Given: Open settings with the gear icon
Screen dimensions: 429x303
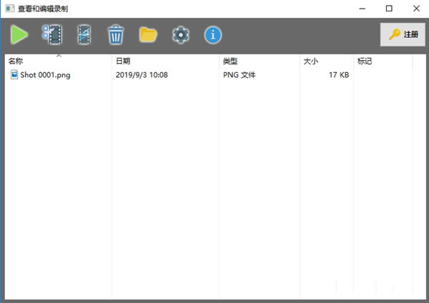Looking at the screenshot, I should (180, 34).
